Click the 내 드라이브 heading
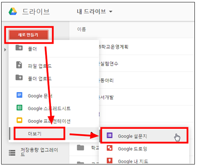Screen dimensions: 198x168 click(91, 11)
